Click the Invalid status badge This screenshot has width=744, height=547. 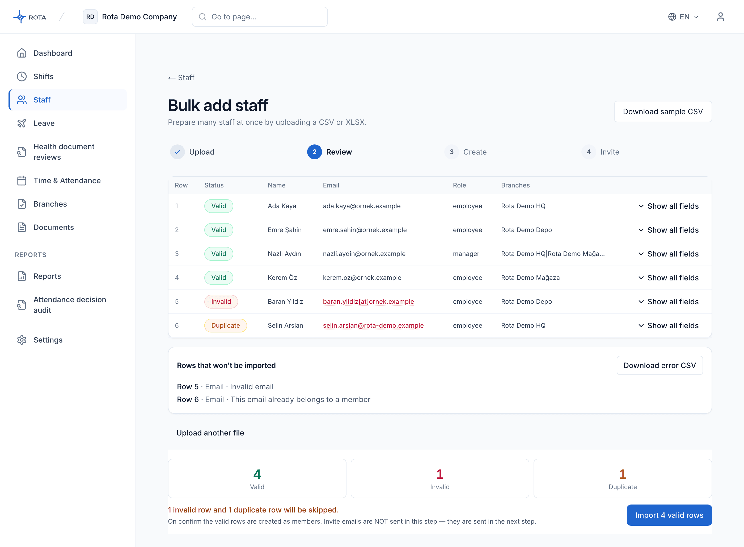point(221,302)
